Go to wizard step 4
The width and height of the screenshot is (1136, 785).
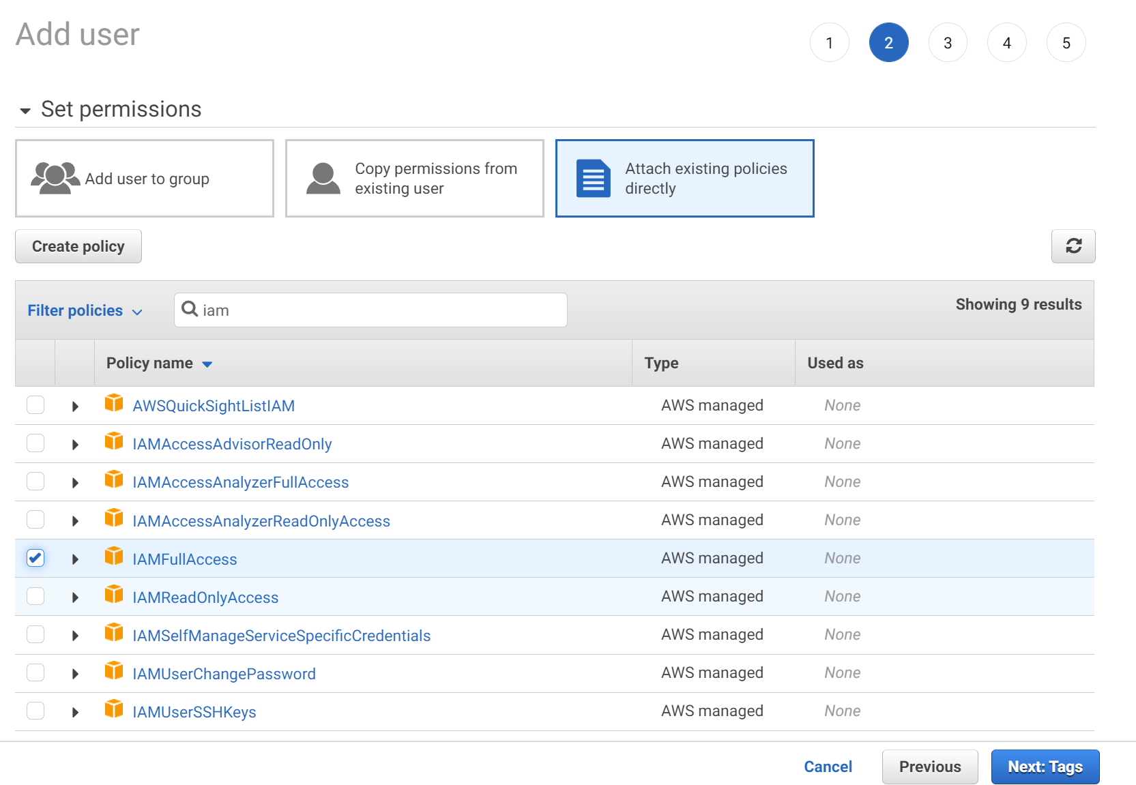(x=1007, y=43)
